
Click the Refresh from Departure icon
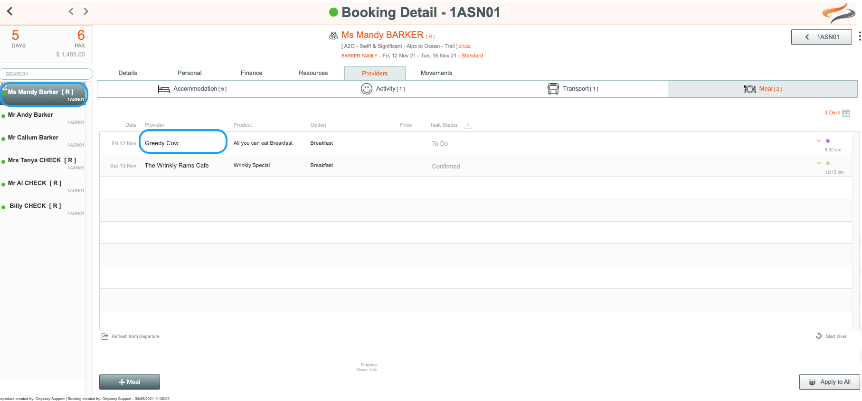click(x=105, y=336)
